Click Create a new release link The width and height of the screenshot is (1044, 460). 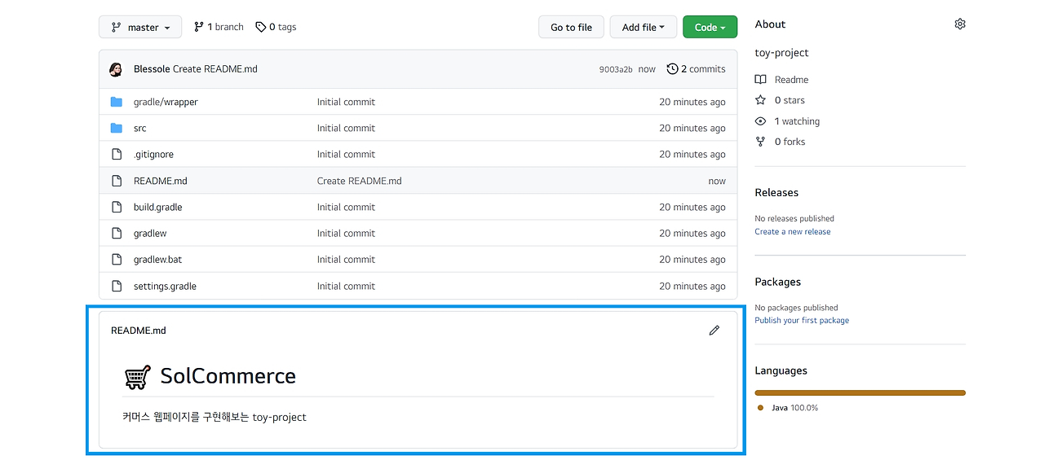793,232
